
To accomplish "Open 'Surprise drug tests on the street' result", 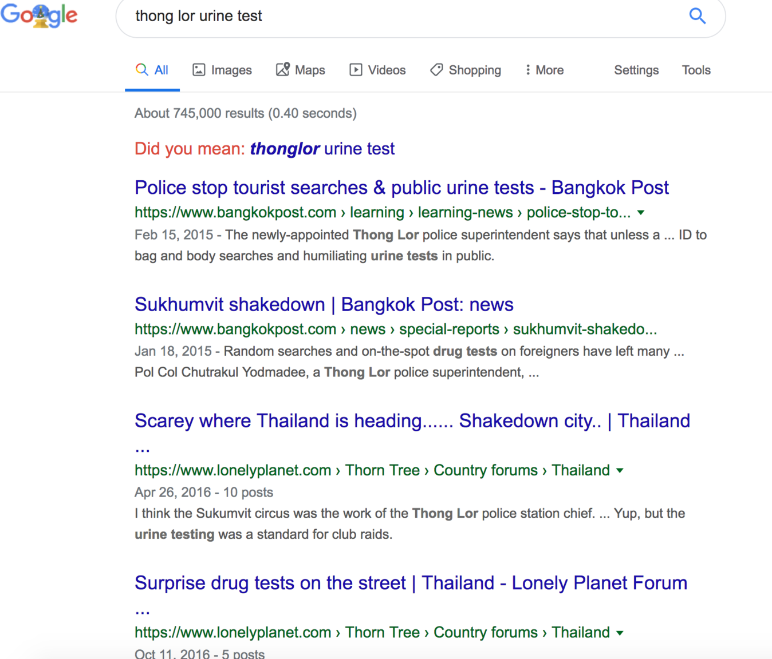I will click(x=411, y=594).
